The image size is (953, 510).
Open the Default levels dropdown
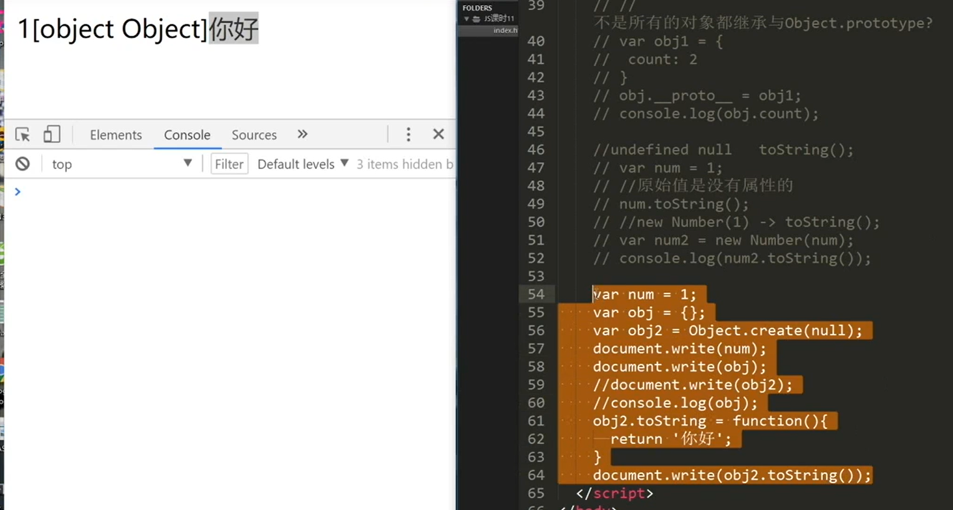302,164
